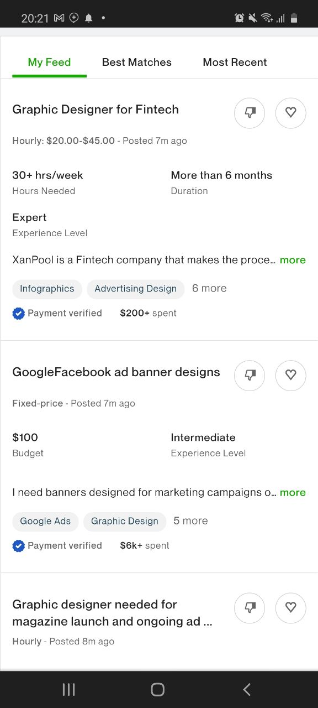Favorite the GoogleFacebook ad banner designs job
The width and height of the screenshot is (318, 708).
[x=290, y=376]
